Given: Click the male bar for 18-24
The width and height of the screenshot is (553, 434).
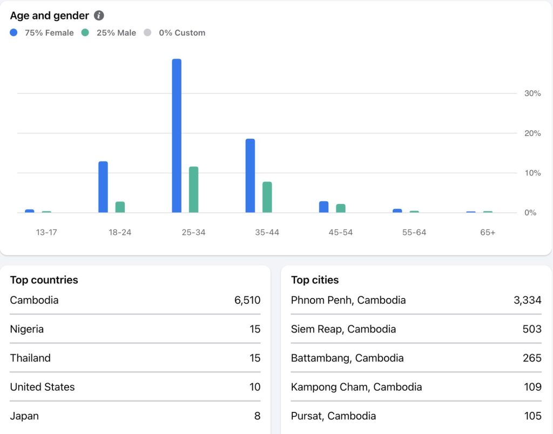Looking at the screenshot, I should click(120, 207).
